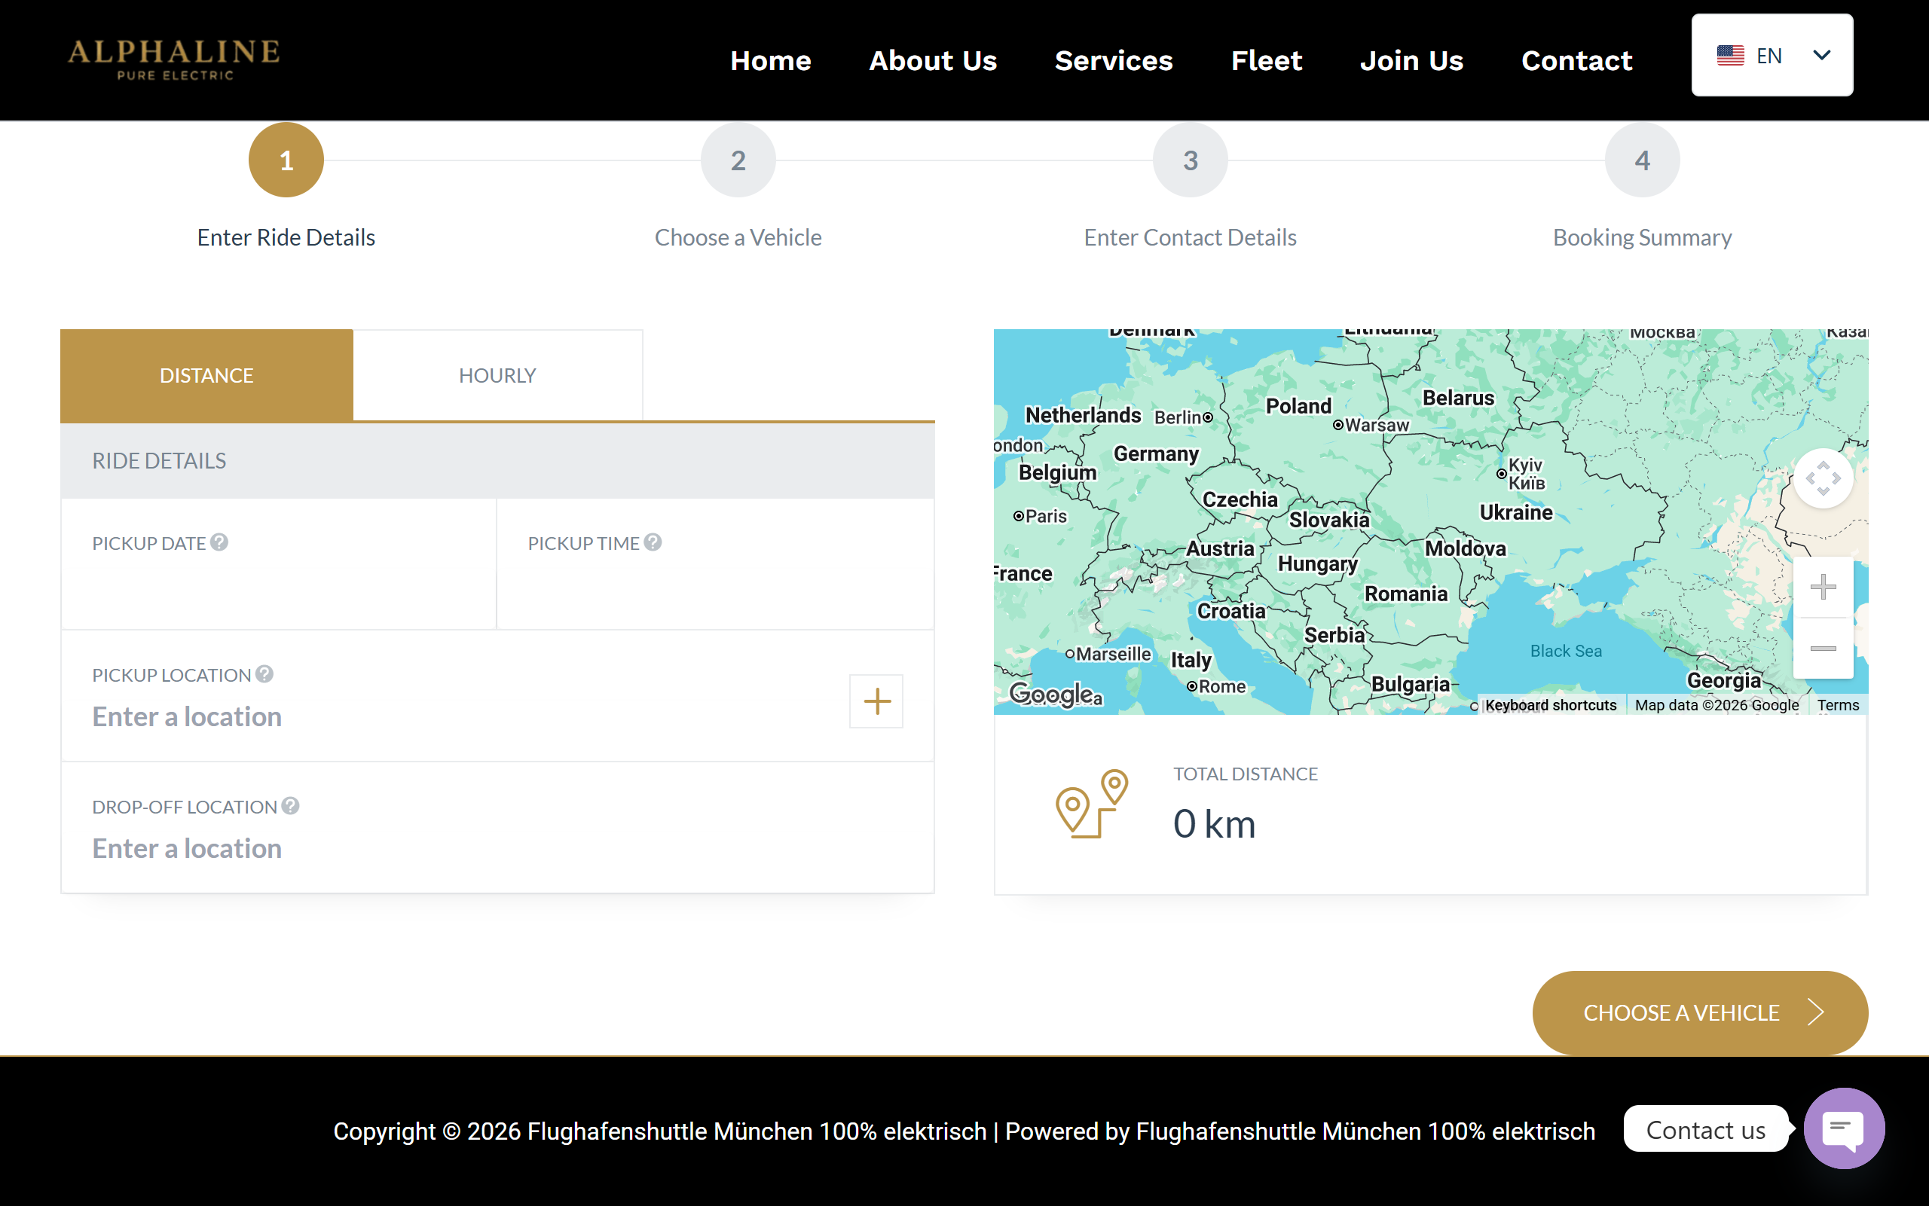
Task: Zoom in on the map
Action: (x=1823, y=587)
